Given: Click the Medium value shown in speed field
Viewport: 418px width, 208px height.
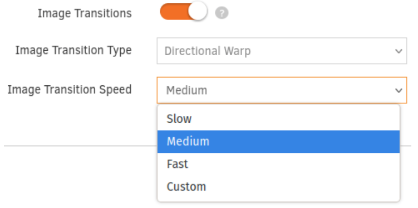Looking at the screenshot, I should (x=186, y=90).
